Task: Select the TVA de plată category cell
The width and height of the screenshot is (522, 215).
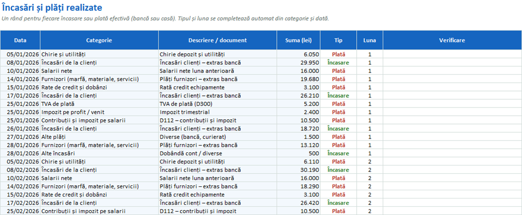Action: [x=99, y=104]
